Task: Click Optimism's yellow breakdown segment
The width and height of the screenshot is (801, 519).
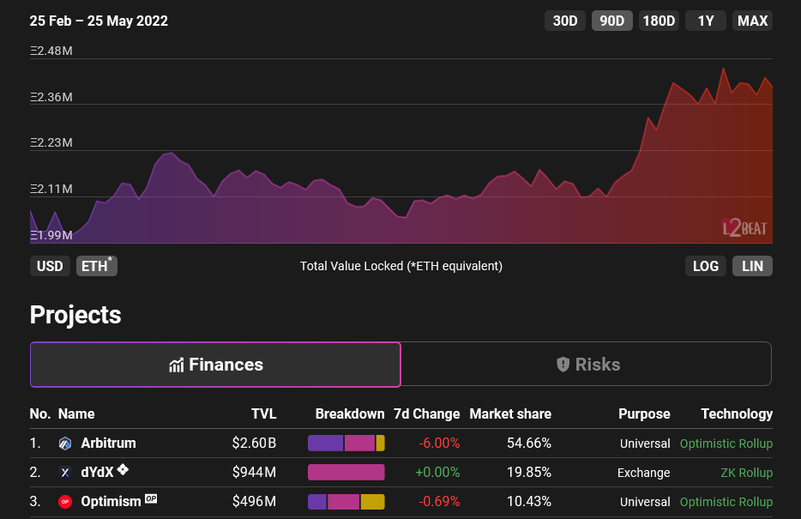Action: point(372,502)
